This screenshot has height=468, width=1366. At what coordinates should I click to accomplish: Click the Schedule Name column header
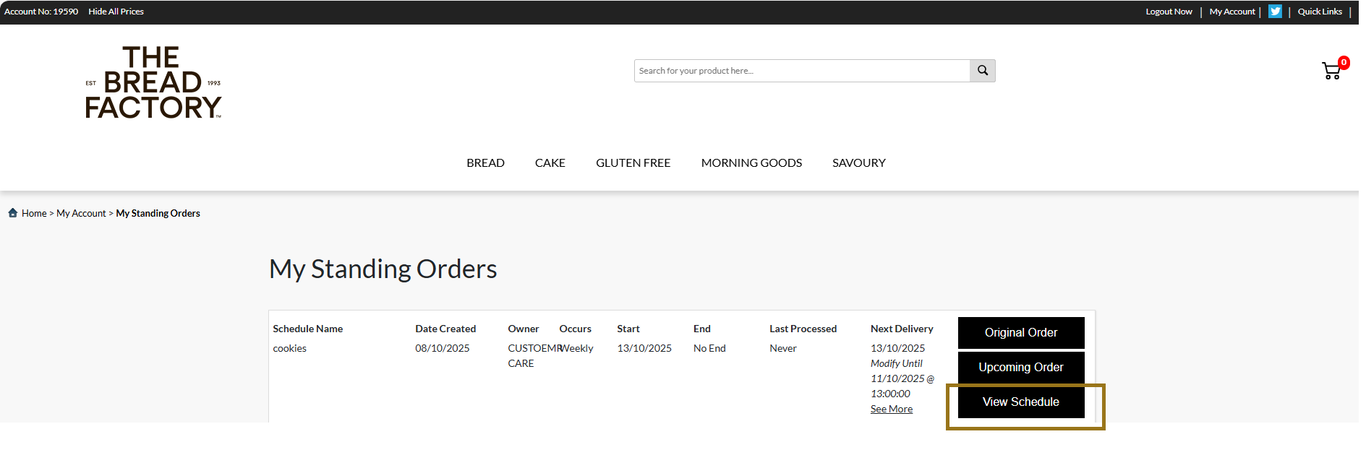click(x=307, y=329)
